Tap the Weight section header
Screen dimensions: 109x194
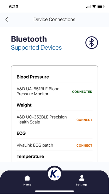point(24,105)
